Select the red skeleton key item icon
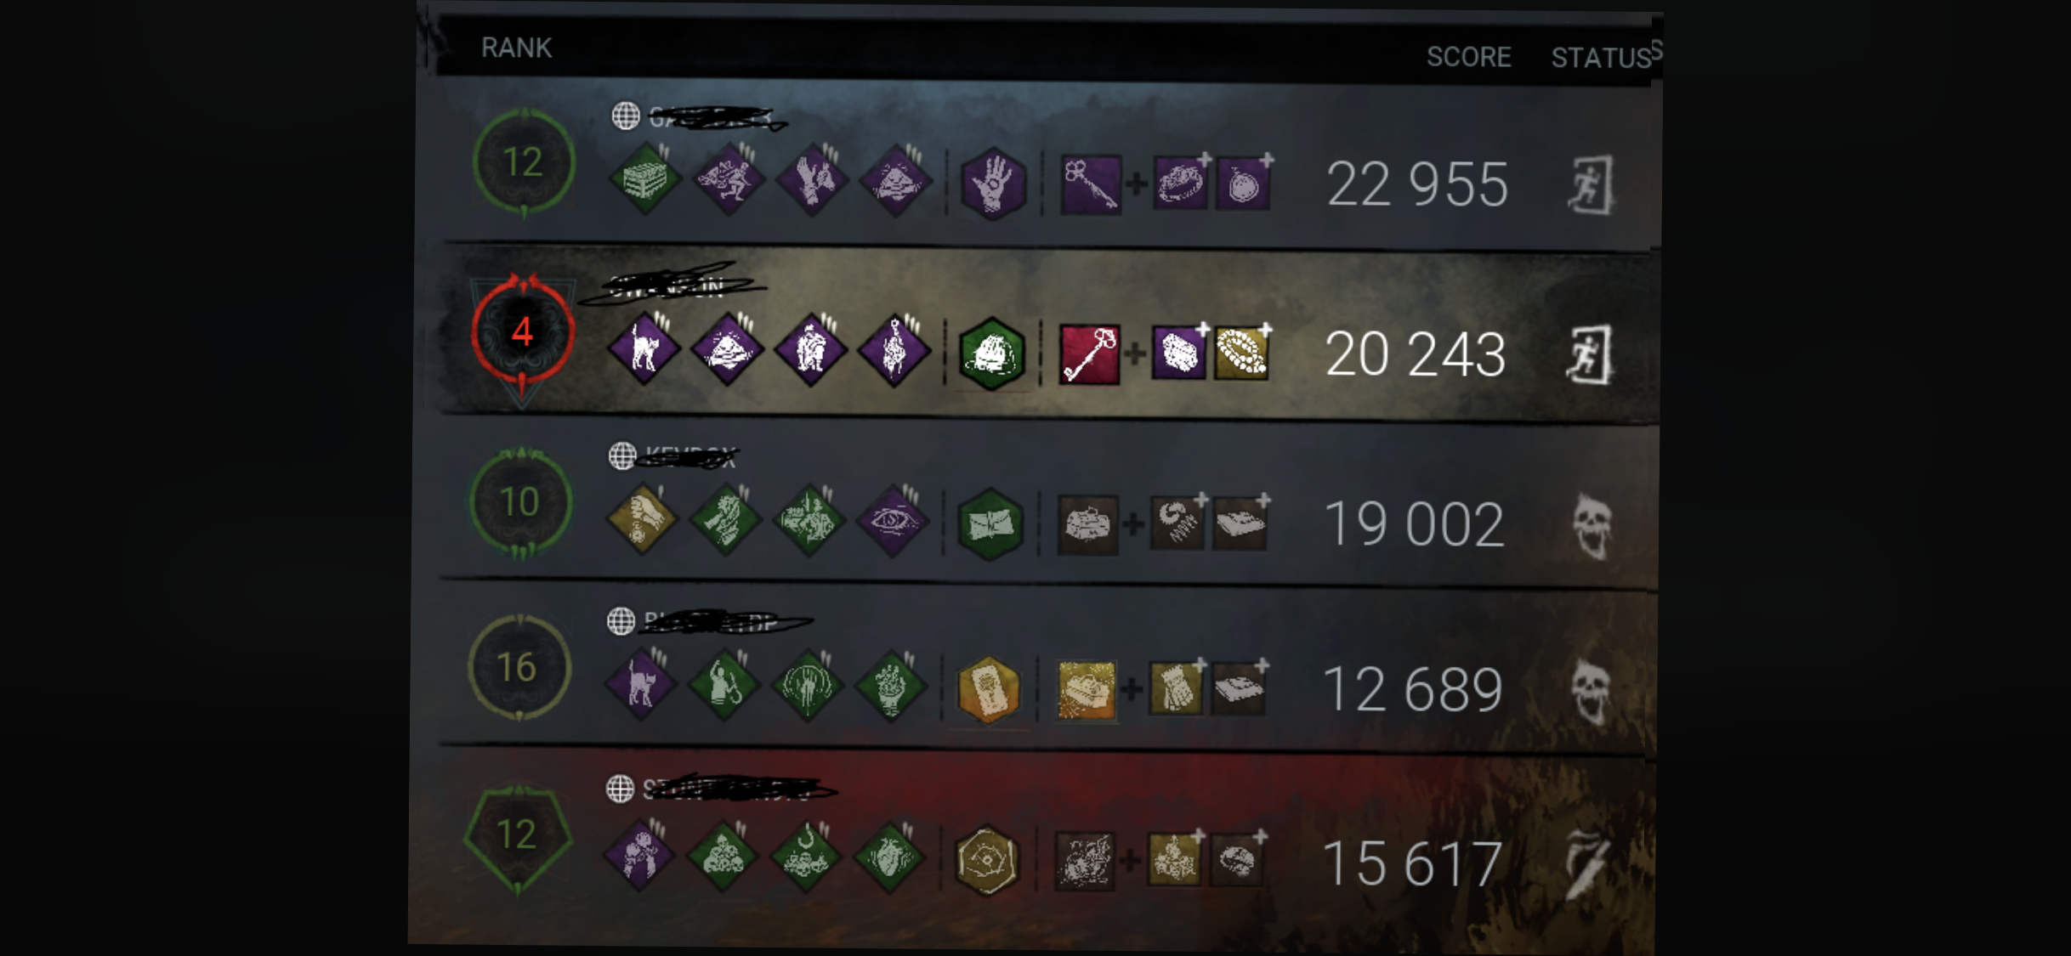2071x956 pixels. pyautogui.click(x=1089, y=354)
